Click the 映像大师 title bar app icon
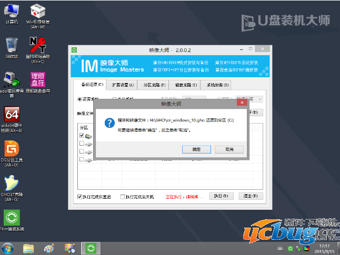 [74, 50]
